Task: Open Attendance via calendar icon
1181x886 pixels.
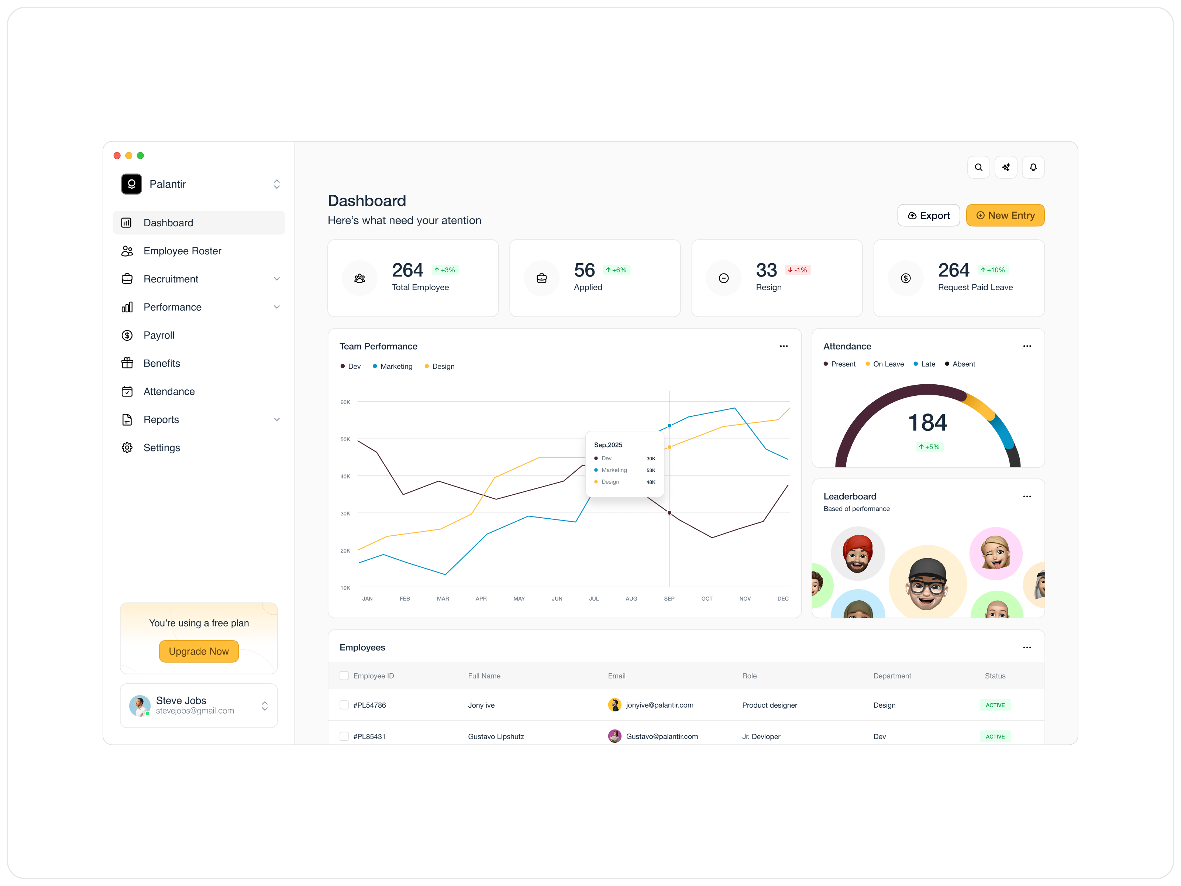Action: [x=127, y=391]
